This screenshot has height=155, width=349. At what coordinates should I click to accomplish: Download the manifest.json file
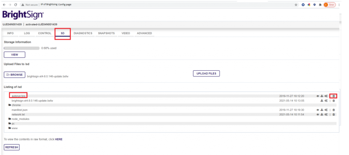(x=322, y=110)
